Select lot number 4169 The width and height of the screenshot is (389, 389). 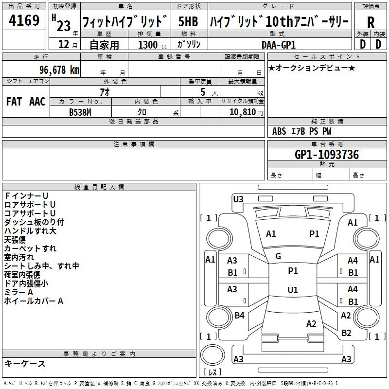click(x=24, y=21)
